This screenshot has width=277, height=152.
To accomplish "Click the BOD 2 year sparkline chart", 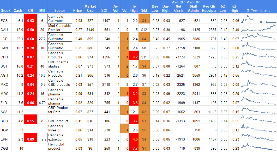I will click(258, 119).
